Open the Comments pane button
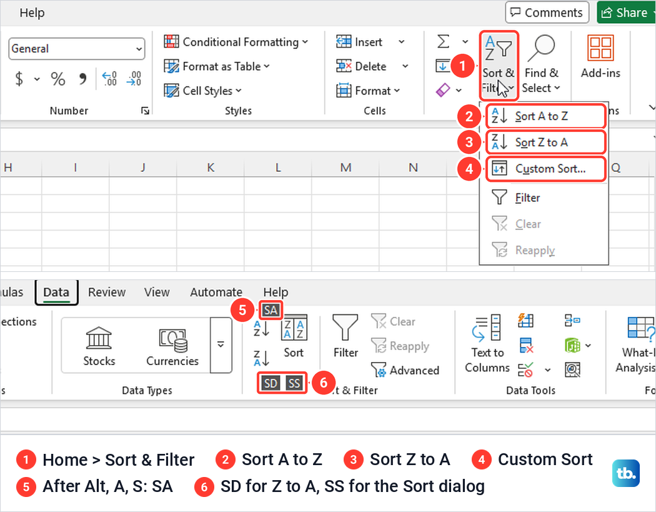Viewport: 656px width, 512px height. 547,13
